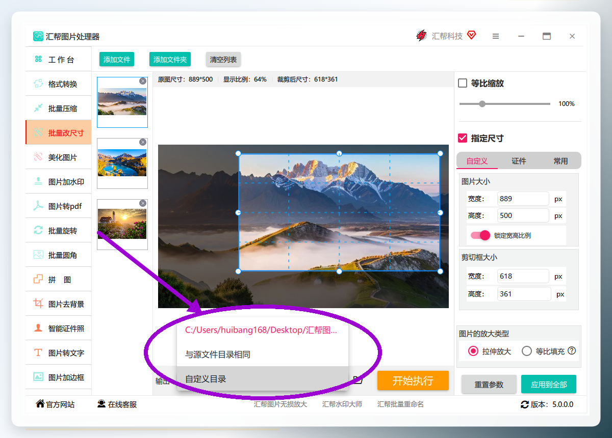Screen dimensions: 612x438
Task: Select the lake image thumbnail
Action: (x=122, y=163)
